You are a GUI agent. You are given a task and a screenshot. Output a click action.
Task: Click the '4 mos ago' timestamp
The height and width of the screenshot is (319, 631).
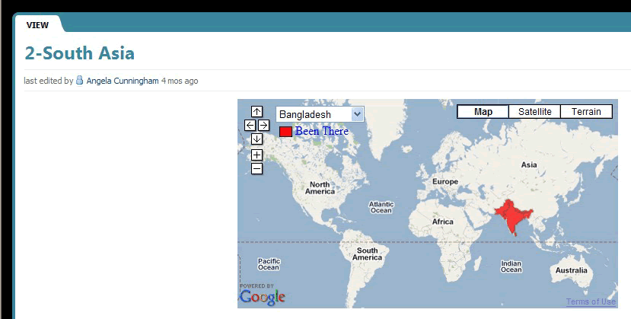point(180,81)
